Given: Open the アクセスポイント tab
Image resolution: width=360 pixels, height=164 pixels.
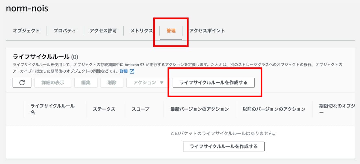Looking at the screenshot, I should [x=207, y=31].
